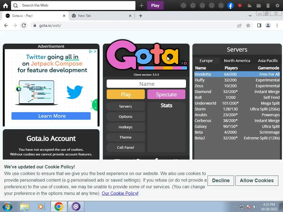Open the Hotkeys menu button
Screen dimensions: 283x212
[125, 127]
